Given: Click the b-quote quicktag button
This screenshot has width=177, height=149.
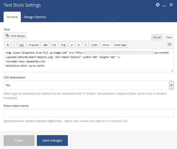Looking at the screenshot, I should click(x=34, y=45).
